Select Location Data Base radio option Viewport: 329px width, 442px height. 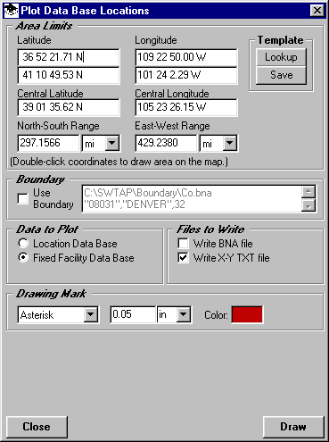pos(23,244)
